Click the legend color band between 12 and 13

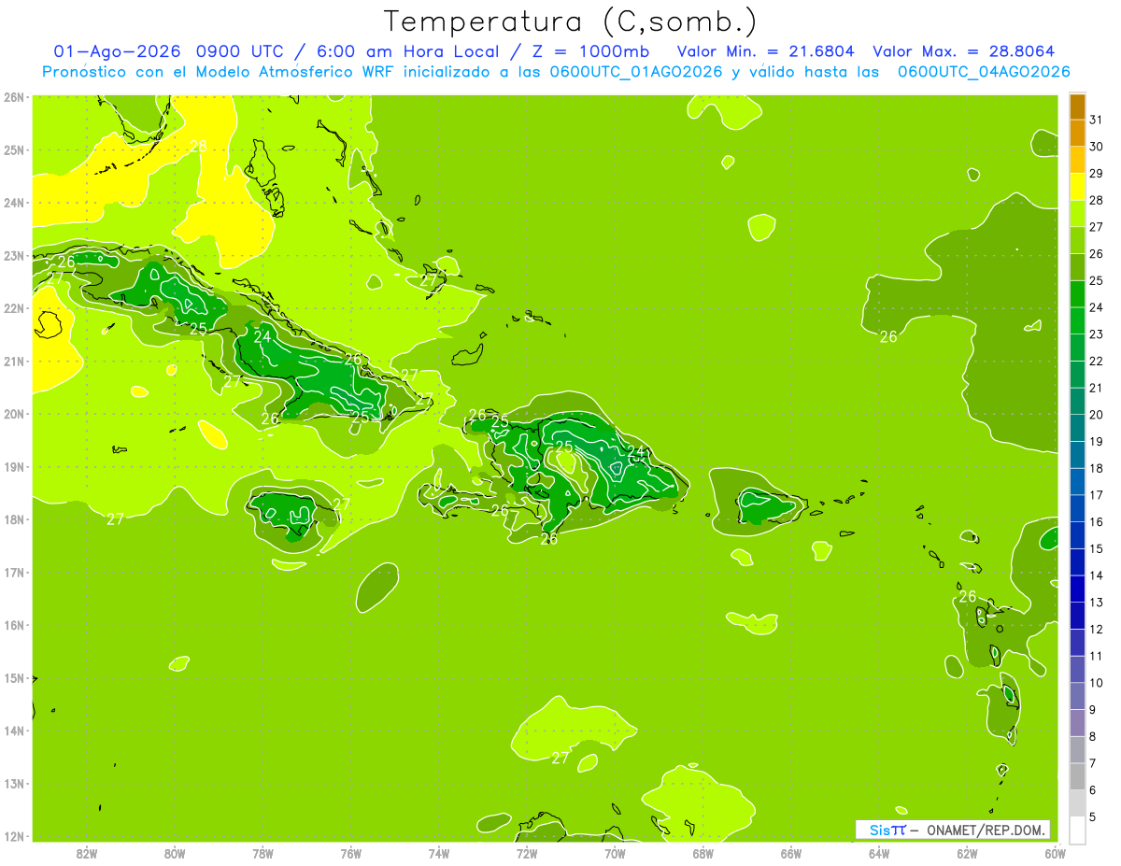pyautogui.click(x=1077, y=616)
